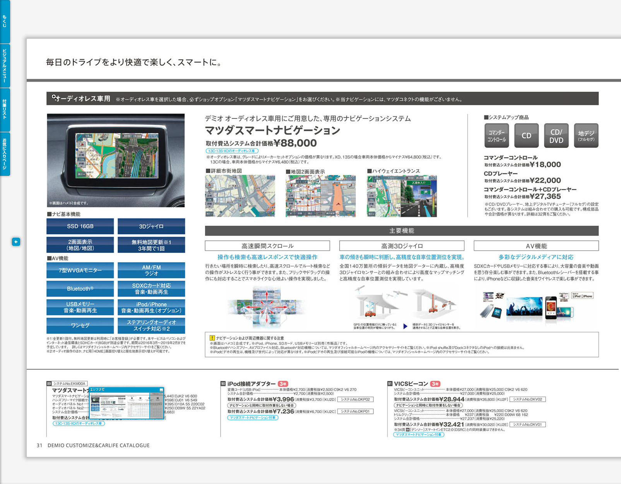Click the ¥32,421 VICS beacon price
The width and height of the screenshot is (621, 484).
pyautogui.click(x=452, y=424)
